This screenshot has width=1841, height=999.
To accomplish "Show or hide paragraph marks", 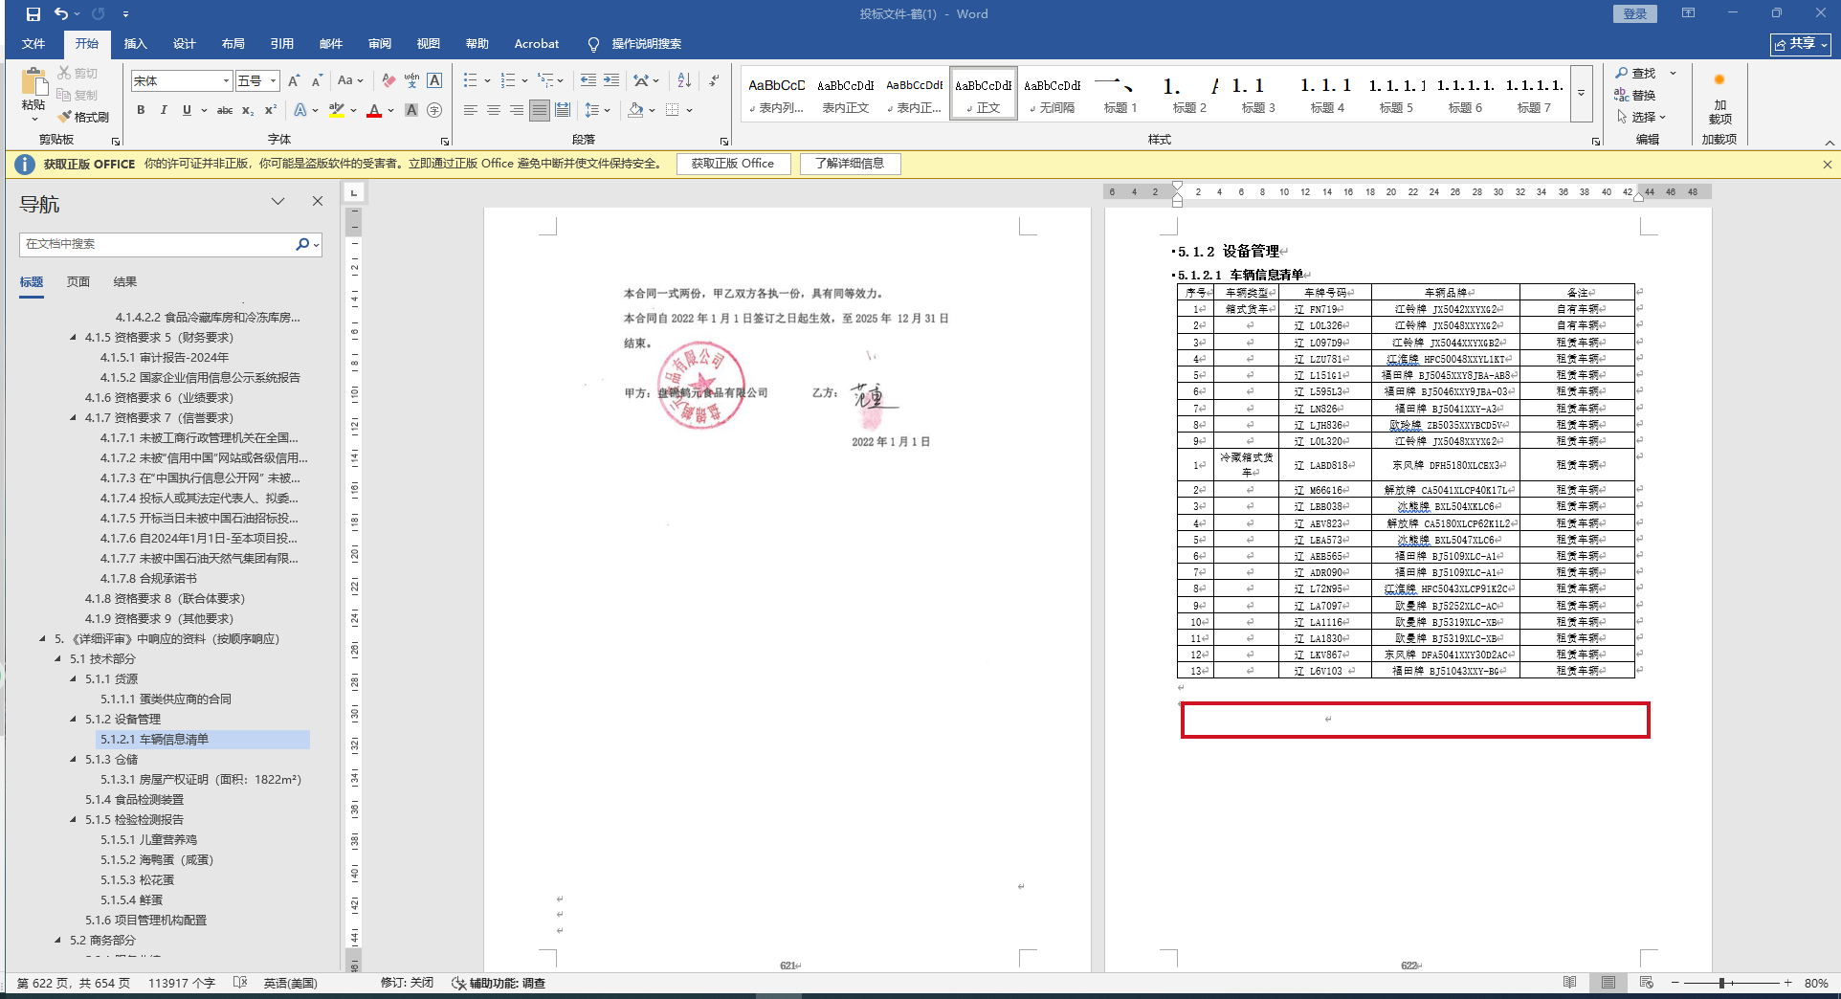I will tap(714, 80).
